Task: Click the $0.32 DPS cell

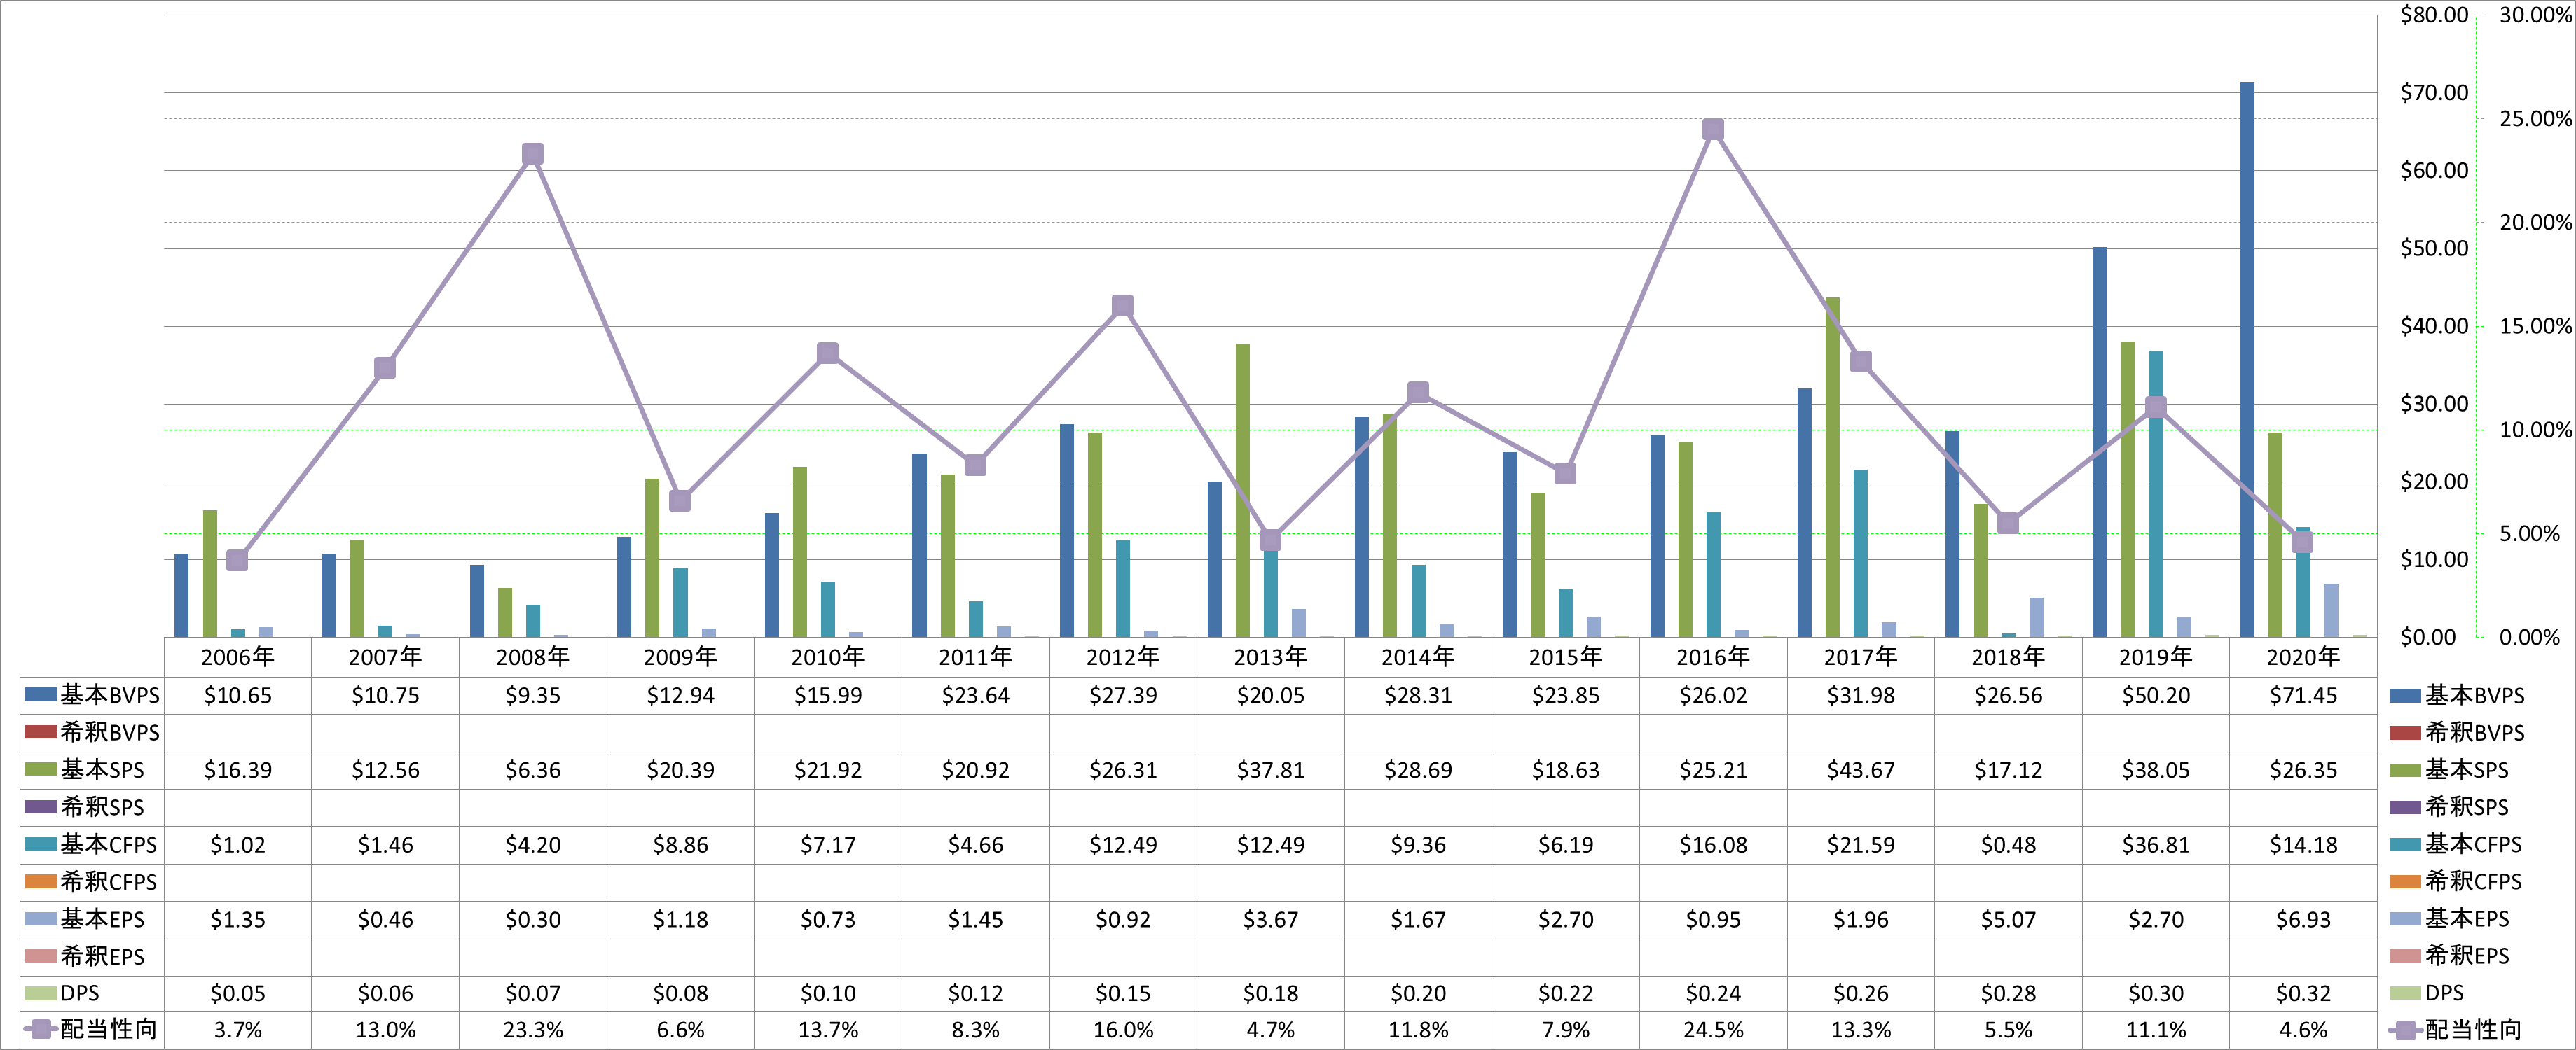Action: 2303,993
